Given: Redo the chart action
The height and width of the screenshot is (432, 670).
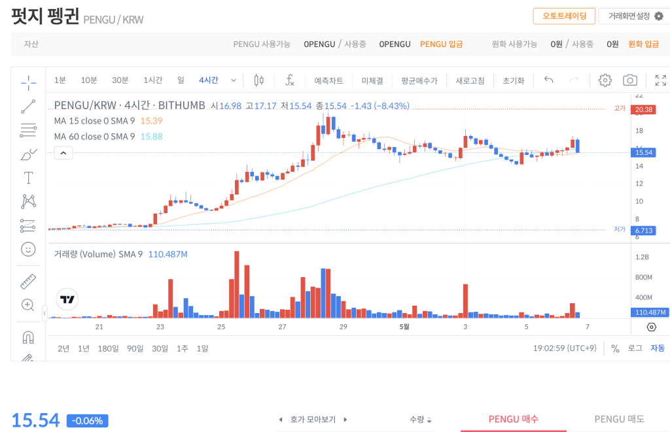Looking at the screenshot, I should 573,80.
